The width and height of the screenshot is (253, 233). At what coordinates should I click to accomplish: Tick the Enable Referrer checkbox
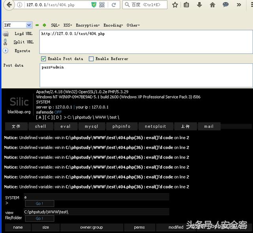pos(91,59)
